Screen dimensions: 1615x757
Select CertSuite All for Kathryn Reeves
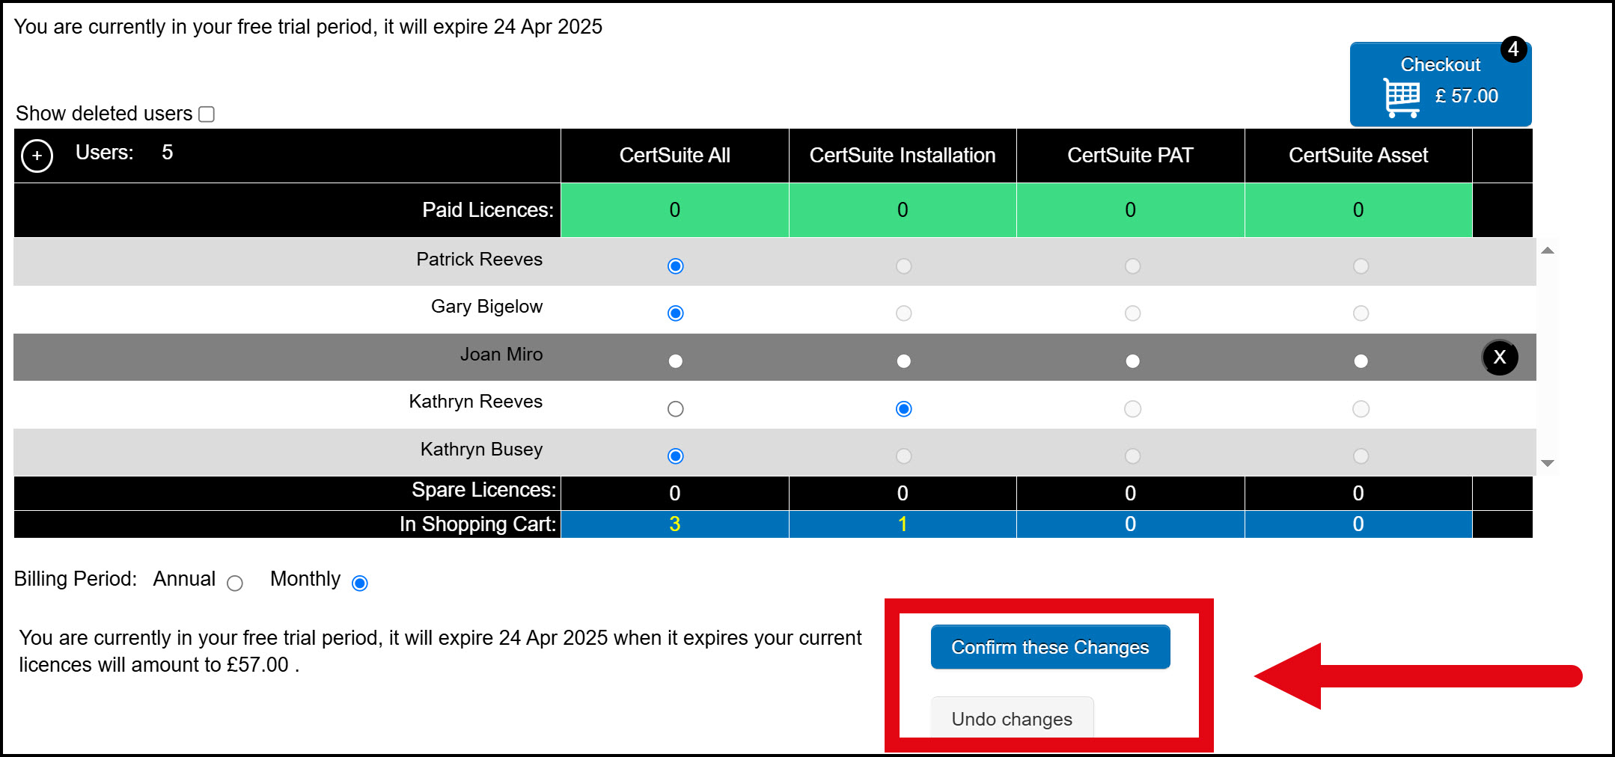(675, 409)
